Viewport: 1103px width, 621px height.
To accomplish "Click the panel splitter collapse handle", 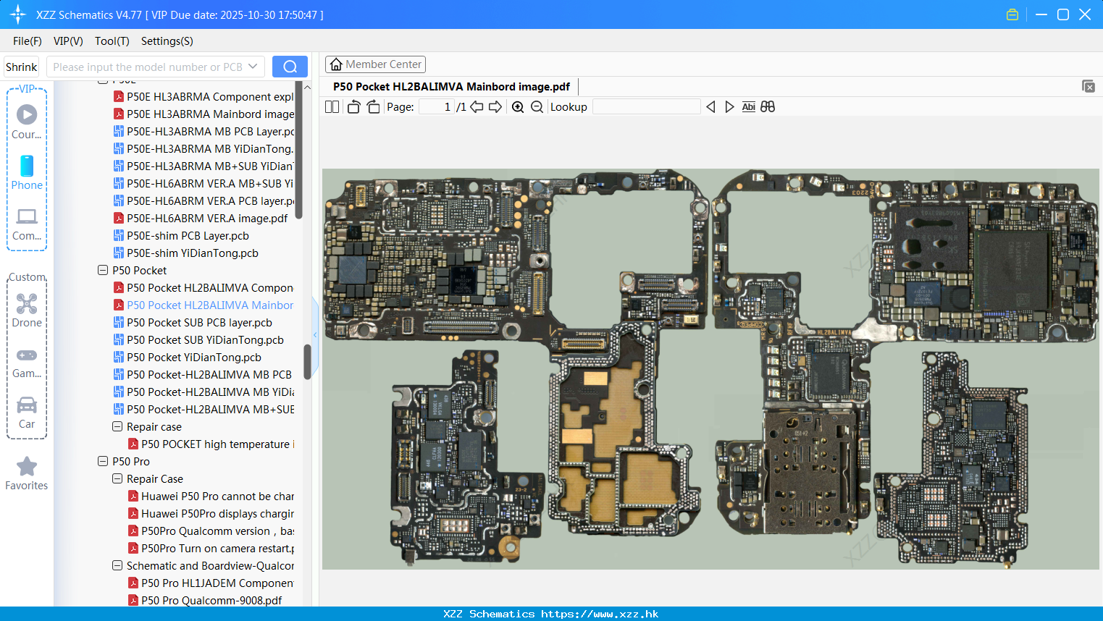I will point(315,334).
